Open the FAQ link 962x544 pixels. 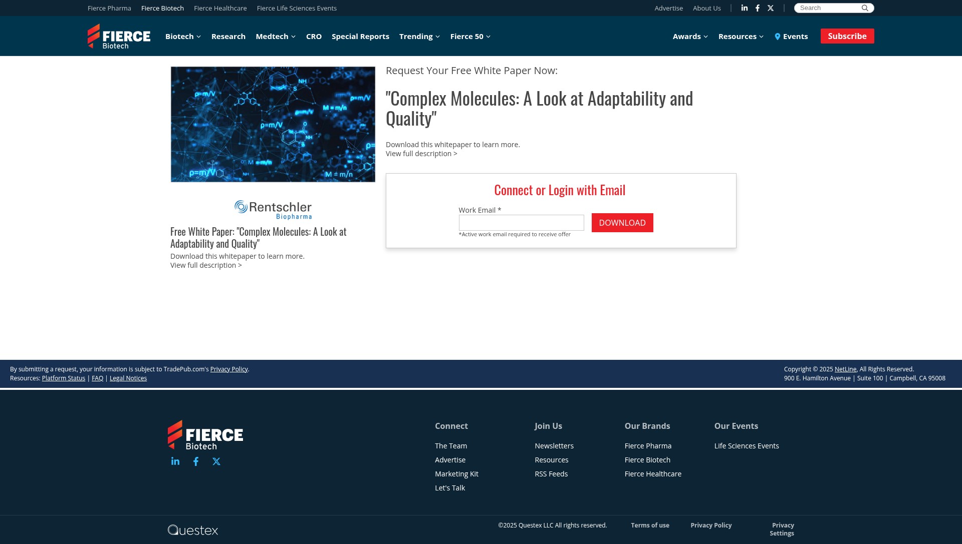(97, 378)
